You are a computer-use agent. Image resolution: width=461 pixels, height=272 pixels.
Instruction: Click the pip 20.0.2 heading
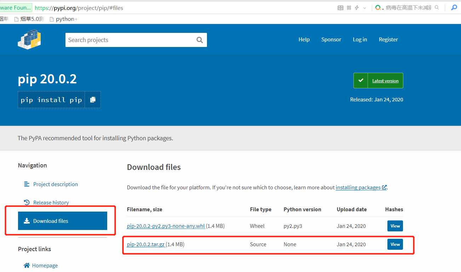click(47, 79)
